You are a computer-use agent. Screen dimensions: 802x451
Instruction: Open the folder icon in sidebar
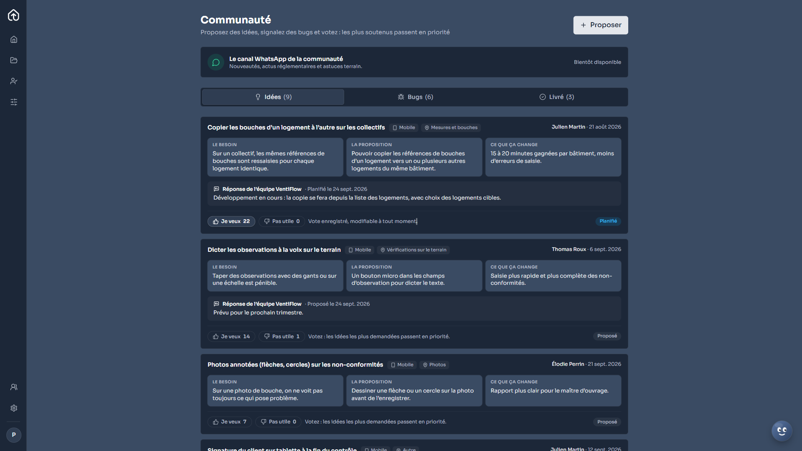tap(14, 60)
